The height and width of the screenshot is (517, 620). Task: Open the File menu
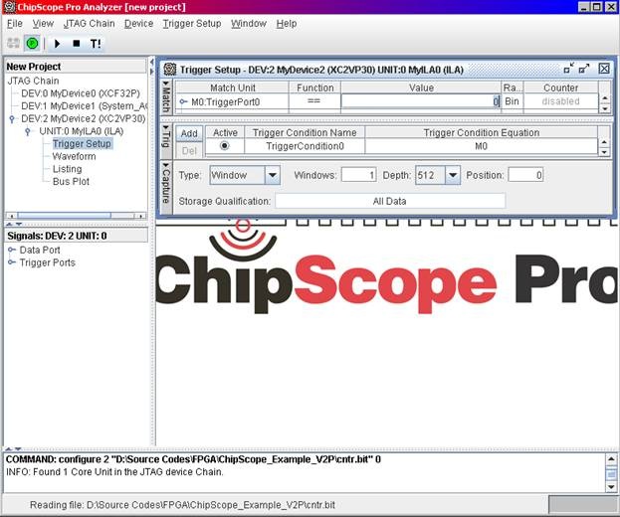tap(15, 24)
